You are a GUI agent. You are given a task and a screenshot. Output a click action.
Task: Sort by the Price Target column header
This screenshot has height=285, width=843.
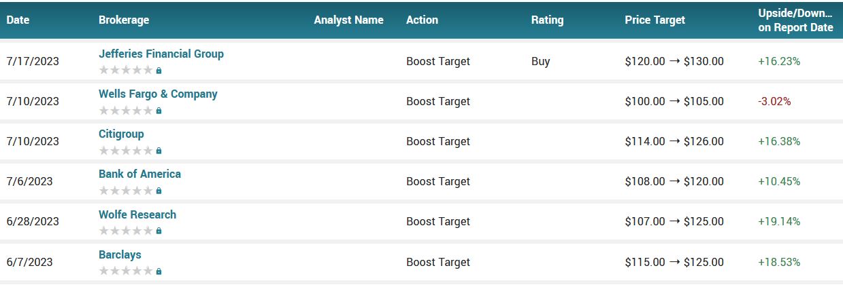[x=655, y=20]
